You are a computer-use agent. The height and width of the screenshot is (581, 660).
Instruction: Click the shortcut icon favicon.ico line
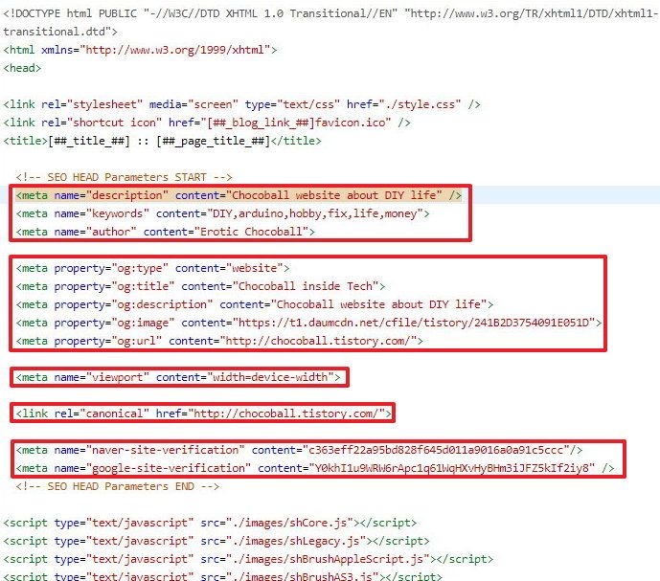pyautogui.click(x=207, y=123)
